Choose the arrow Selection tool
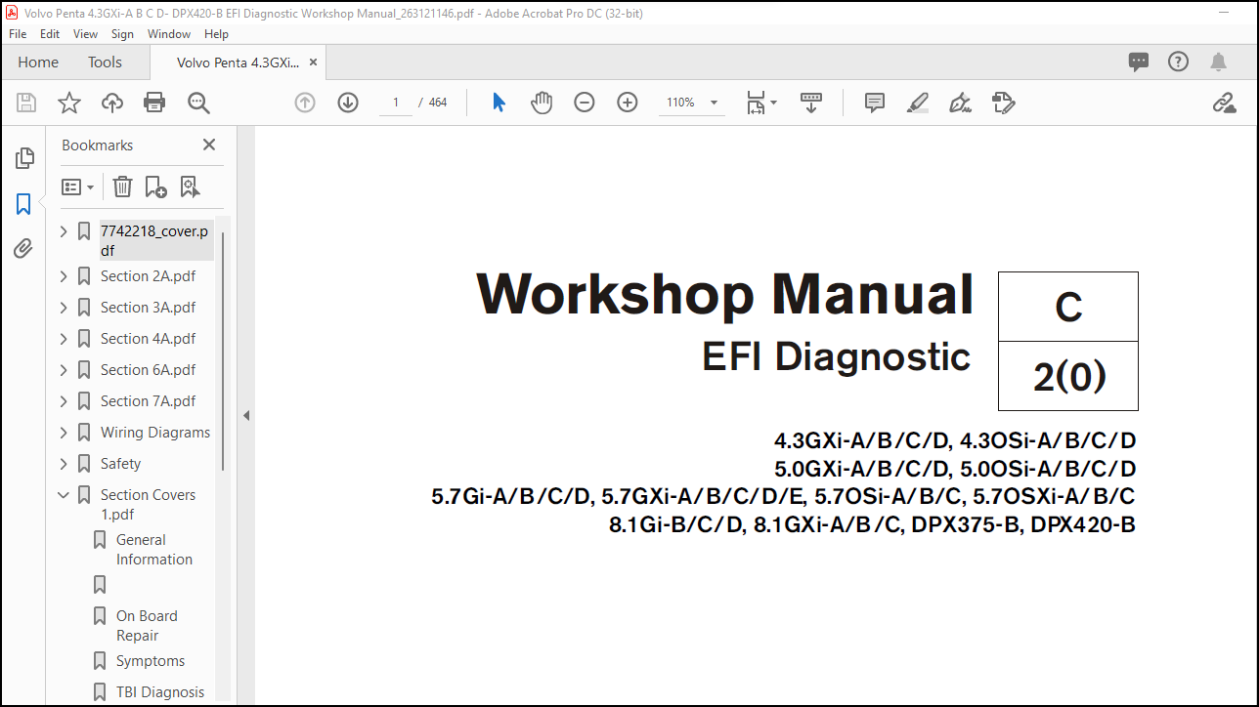 tap(499, 103)
